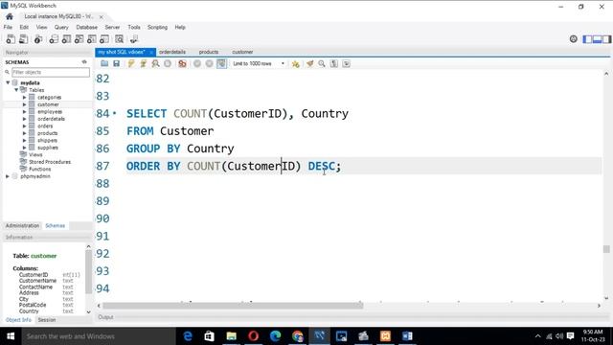Commit the current transaction
This screenshot has width=613, height=345.
coord(197,63)
